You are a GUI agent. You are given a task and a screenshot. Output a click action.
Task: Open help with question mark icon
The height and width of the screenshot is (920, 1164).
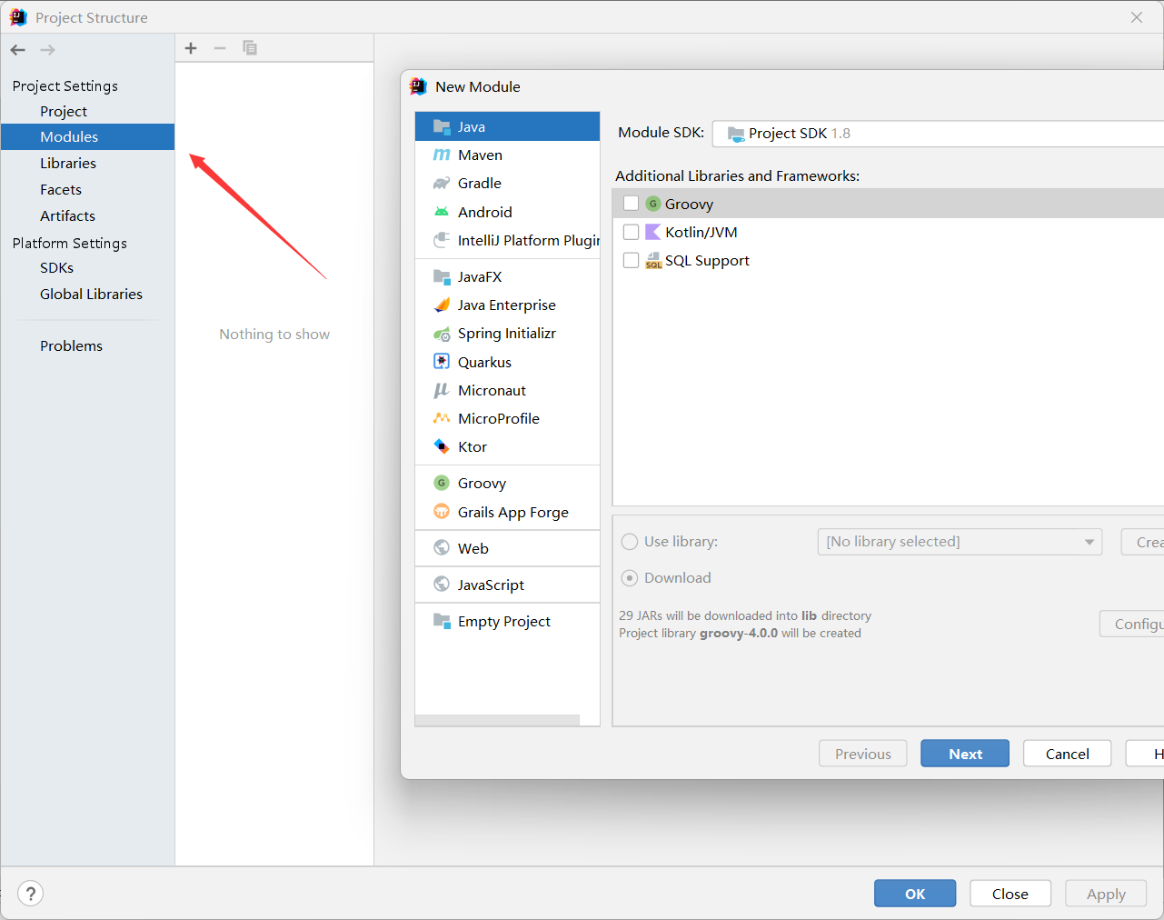tap(30, 894)
